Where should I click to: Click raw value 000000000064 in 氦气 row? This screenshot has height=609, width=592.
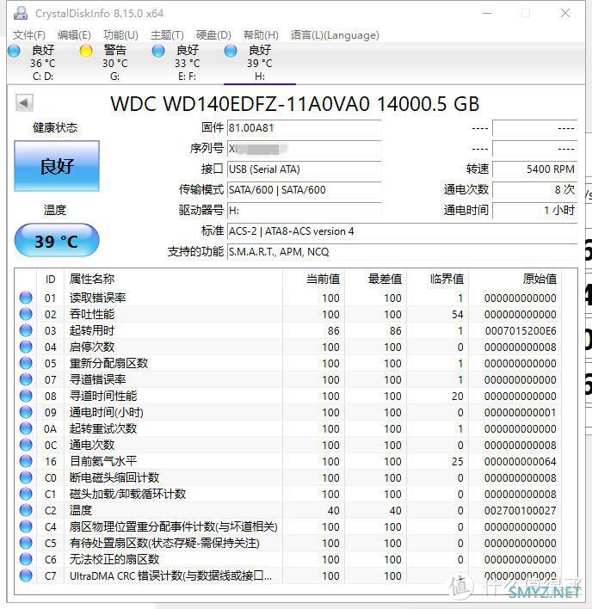coord(521,461)
